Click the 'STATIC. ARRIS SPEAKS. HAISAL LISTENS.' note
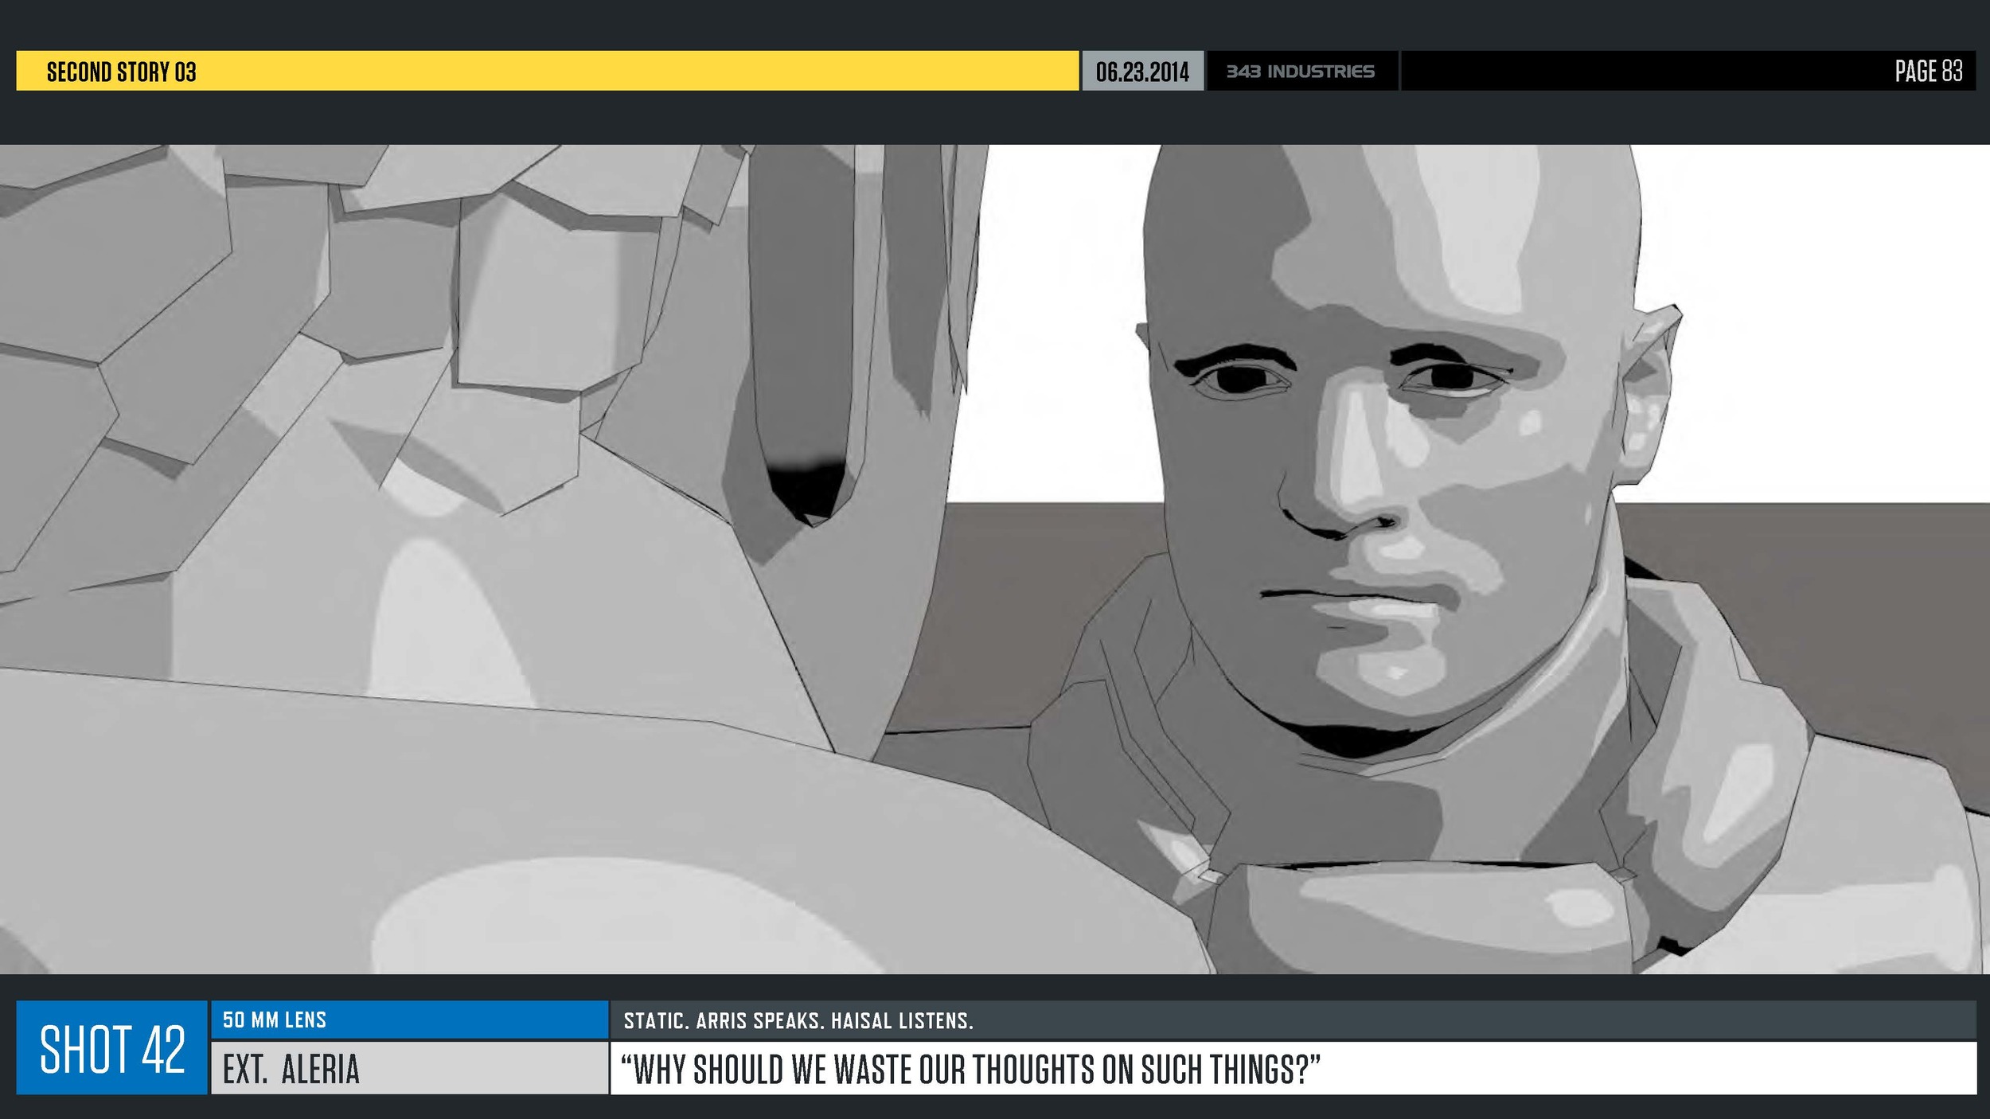Image resolution: width=1990 pixels, height=1119 pixels. pyautogui.click(x=798, y=1020)
